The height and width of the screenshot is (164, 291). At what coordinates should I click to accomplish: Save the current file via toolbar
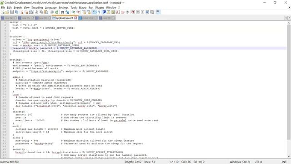pyautogui.click(x=12, y=12)
